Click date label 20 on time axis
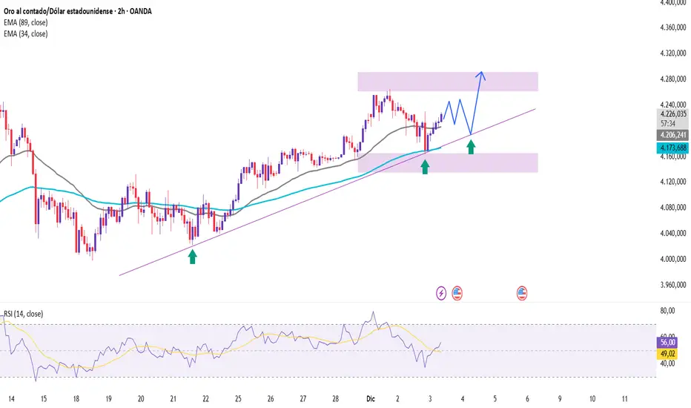 click(x=141, y=399)
